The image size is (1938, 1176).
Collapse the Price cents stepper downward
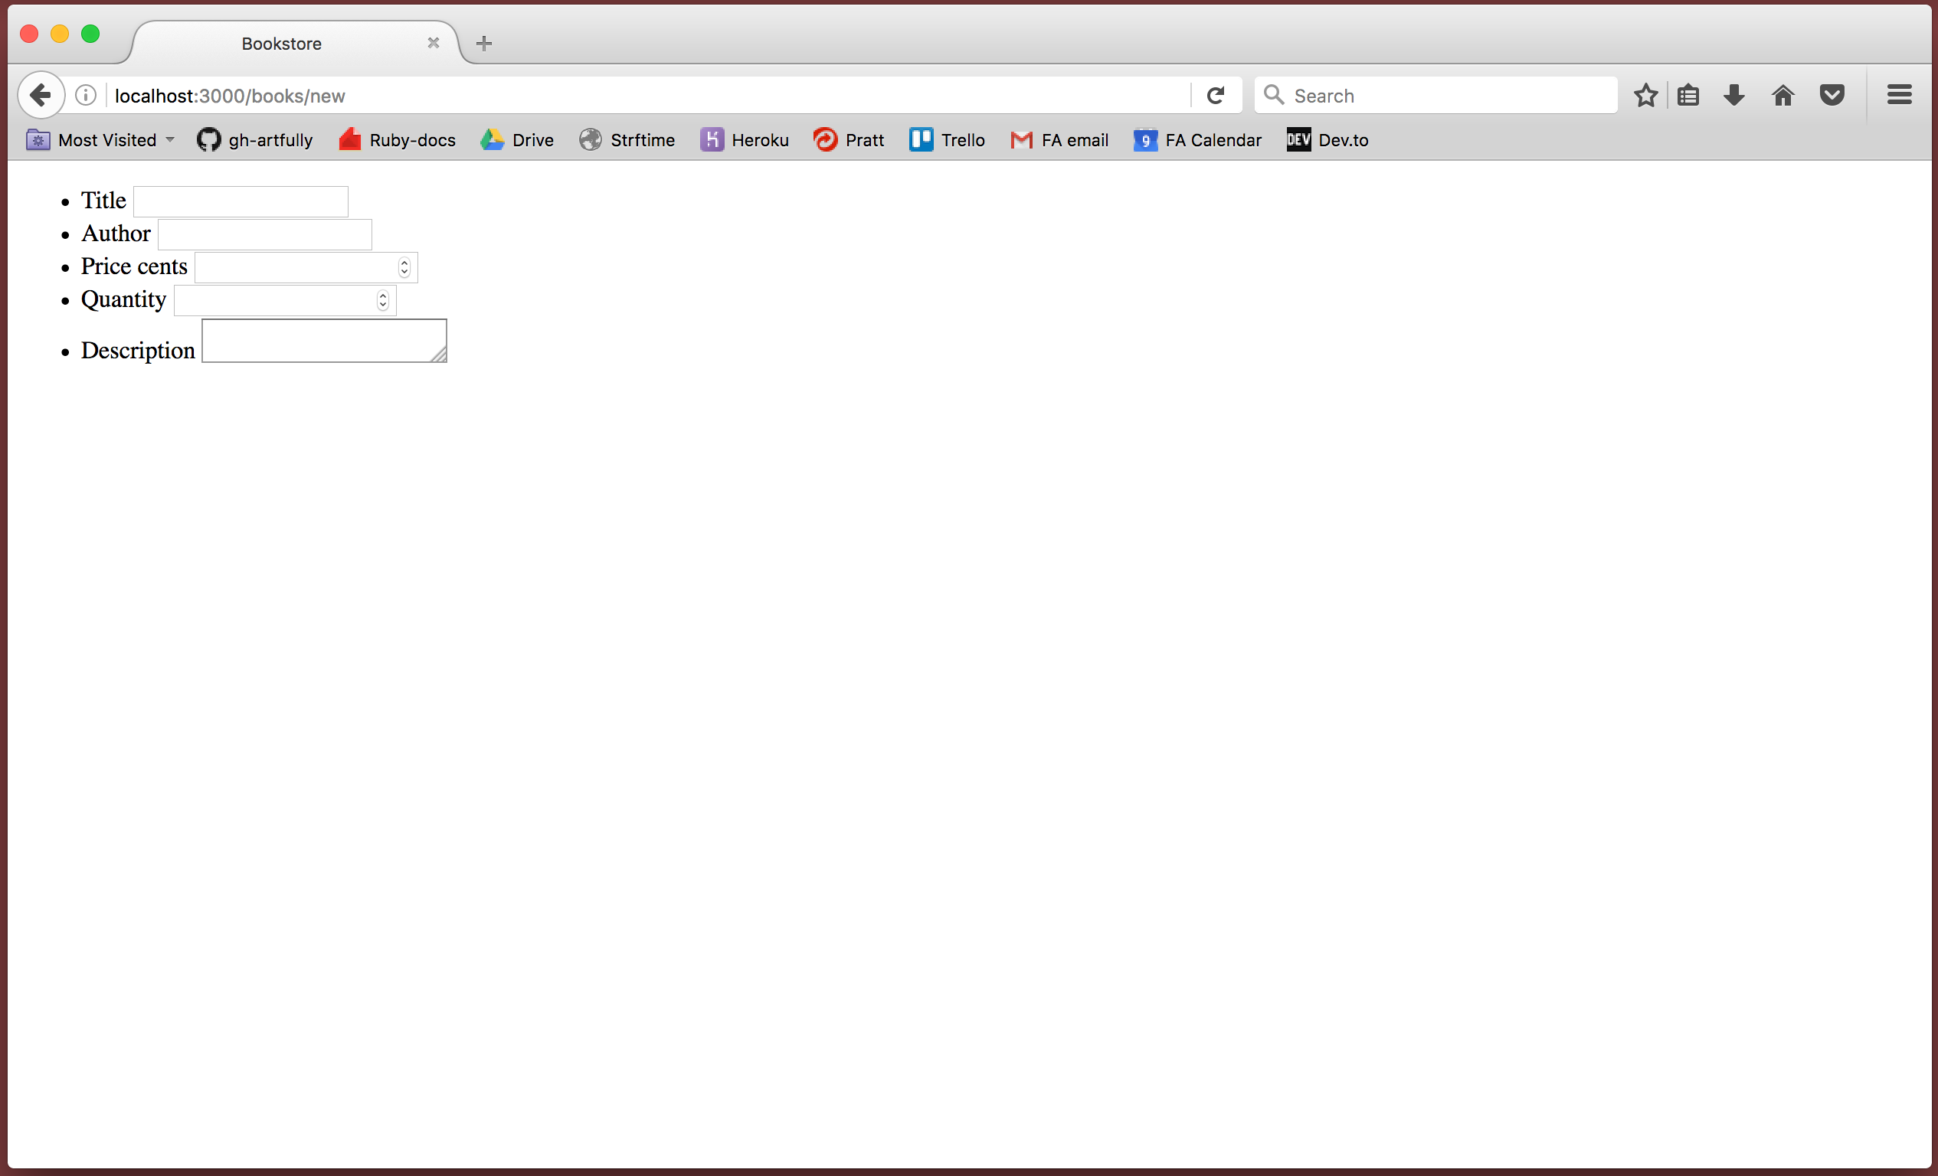point(404,271)
